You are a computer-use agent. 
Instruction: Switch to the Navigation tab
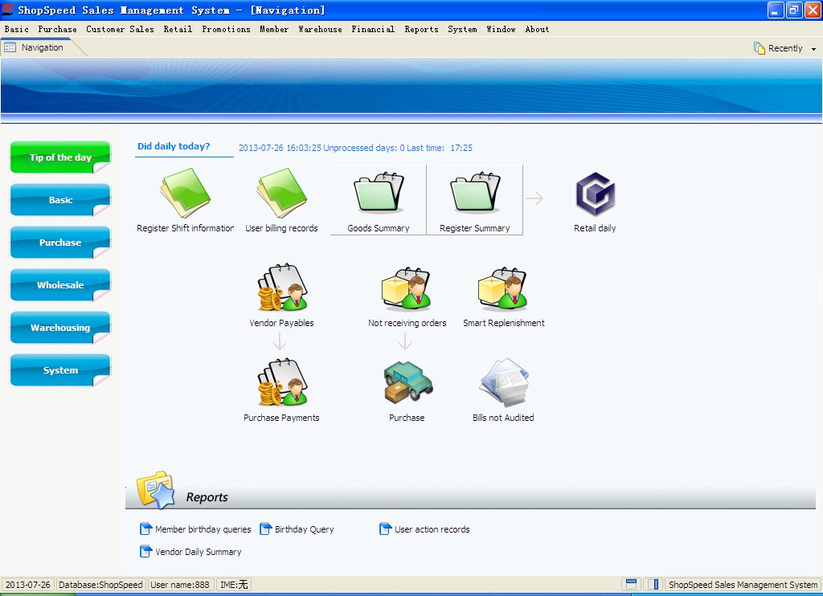[42, 47]
